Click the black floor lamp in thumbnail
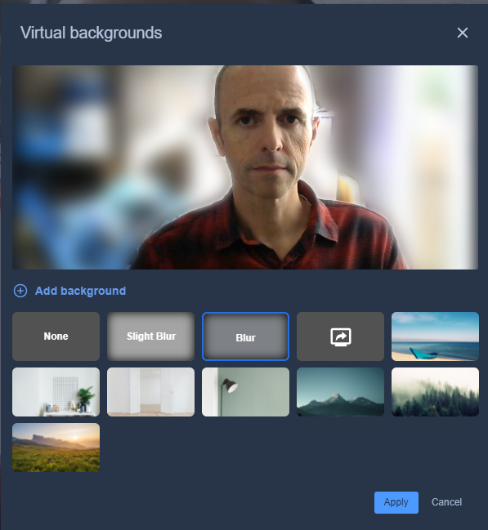 point(227,397)
